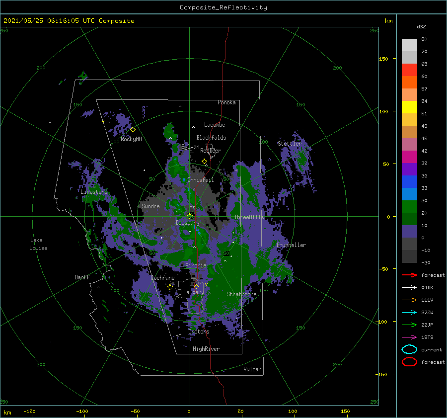Click the Airdrie town label
The height and width of the screenshot is (418, 447).
(x=196, y=265)
